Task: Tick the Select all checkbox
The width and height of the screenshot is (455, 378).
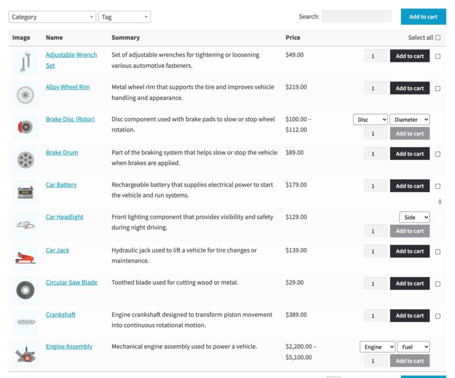Action: click(438, 37)
